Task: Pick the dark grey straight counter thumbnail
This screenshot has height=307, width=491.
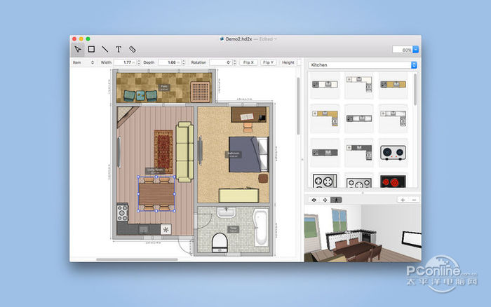Action: [325, 152]
